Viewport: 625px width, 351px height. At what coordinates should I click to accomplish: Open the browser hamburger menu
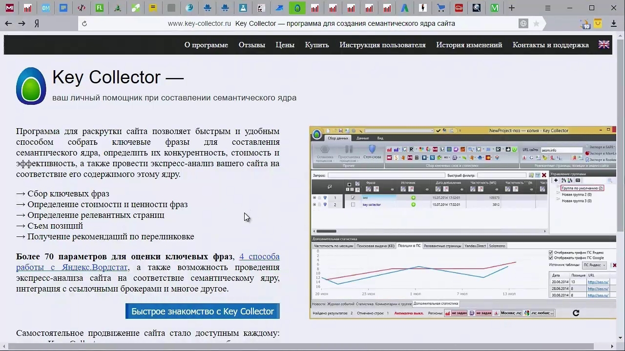coord(548,8)
